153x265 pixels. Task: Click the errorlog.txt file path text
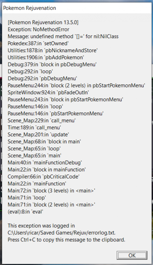[62, 233]
